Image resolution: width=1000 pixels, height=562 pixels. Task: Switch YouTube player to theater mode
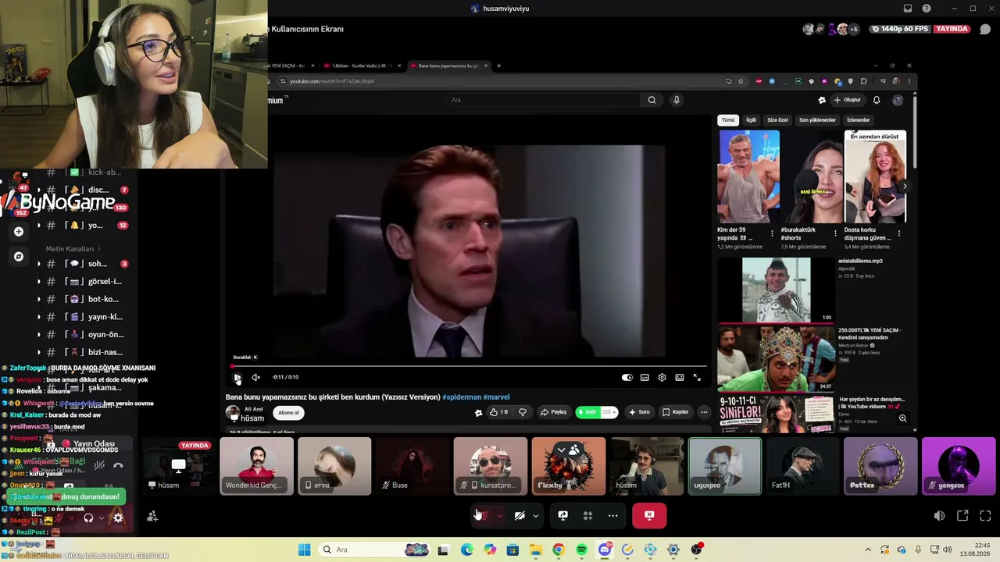680,378
